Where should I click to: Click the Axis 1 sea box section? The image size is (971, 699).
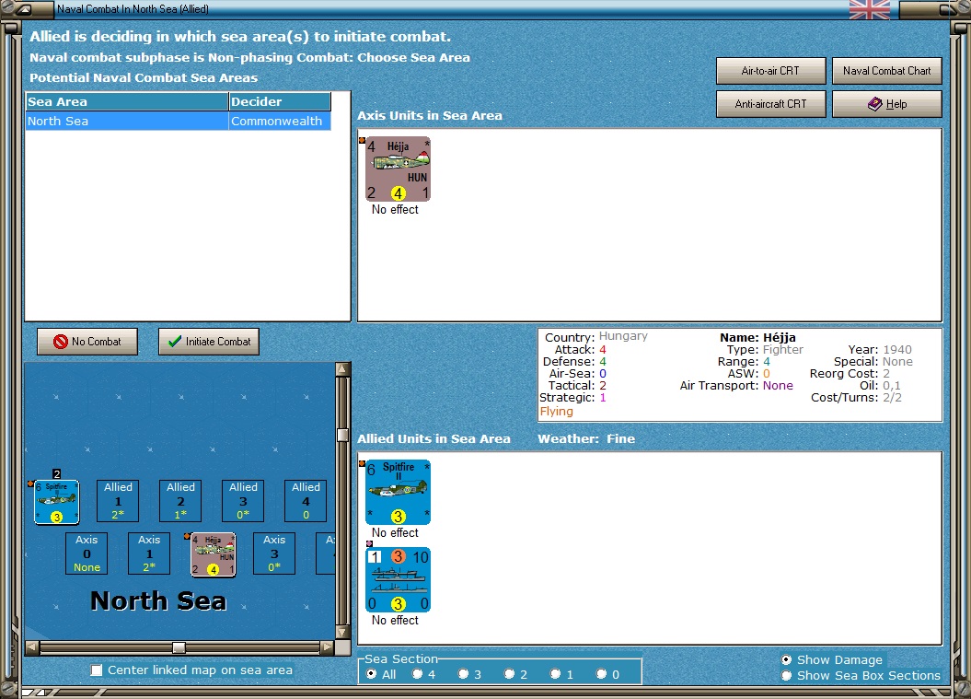149,553
